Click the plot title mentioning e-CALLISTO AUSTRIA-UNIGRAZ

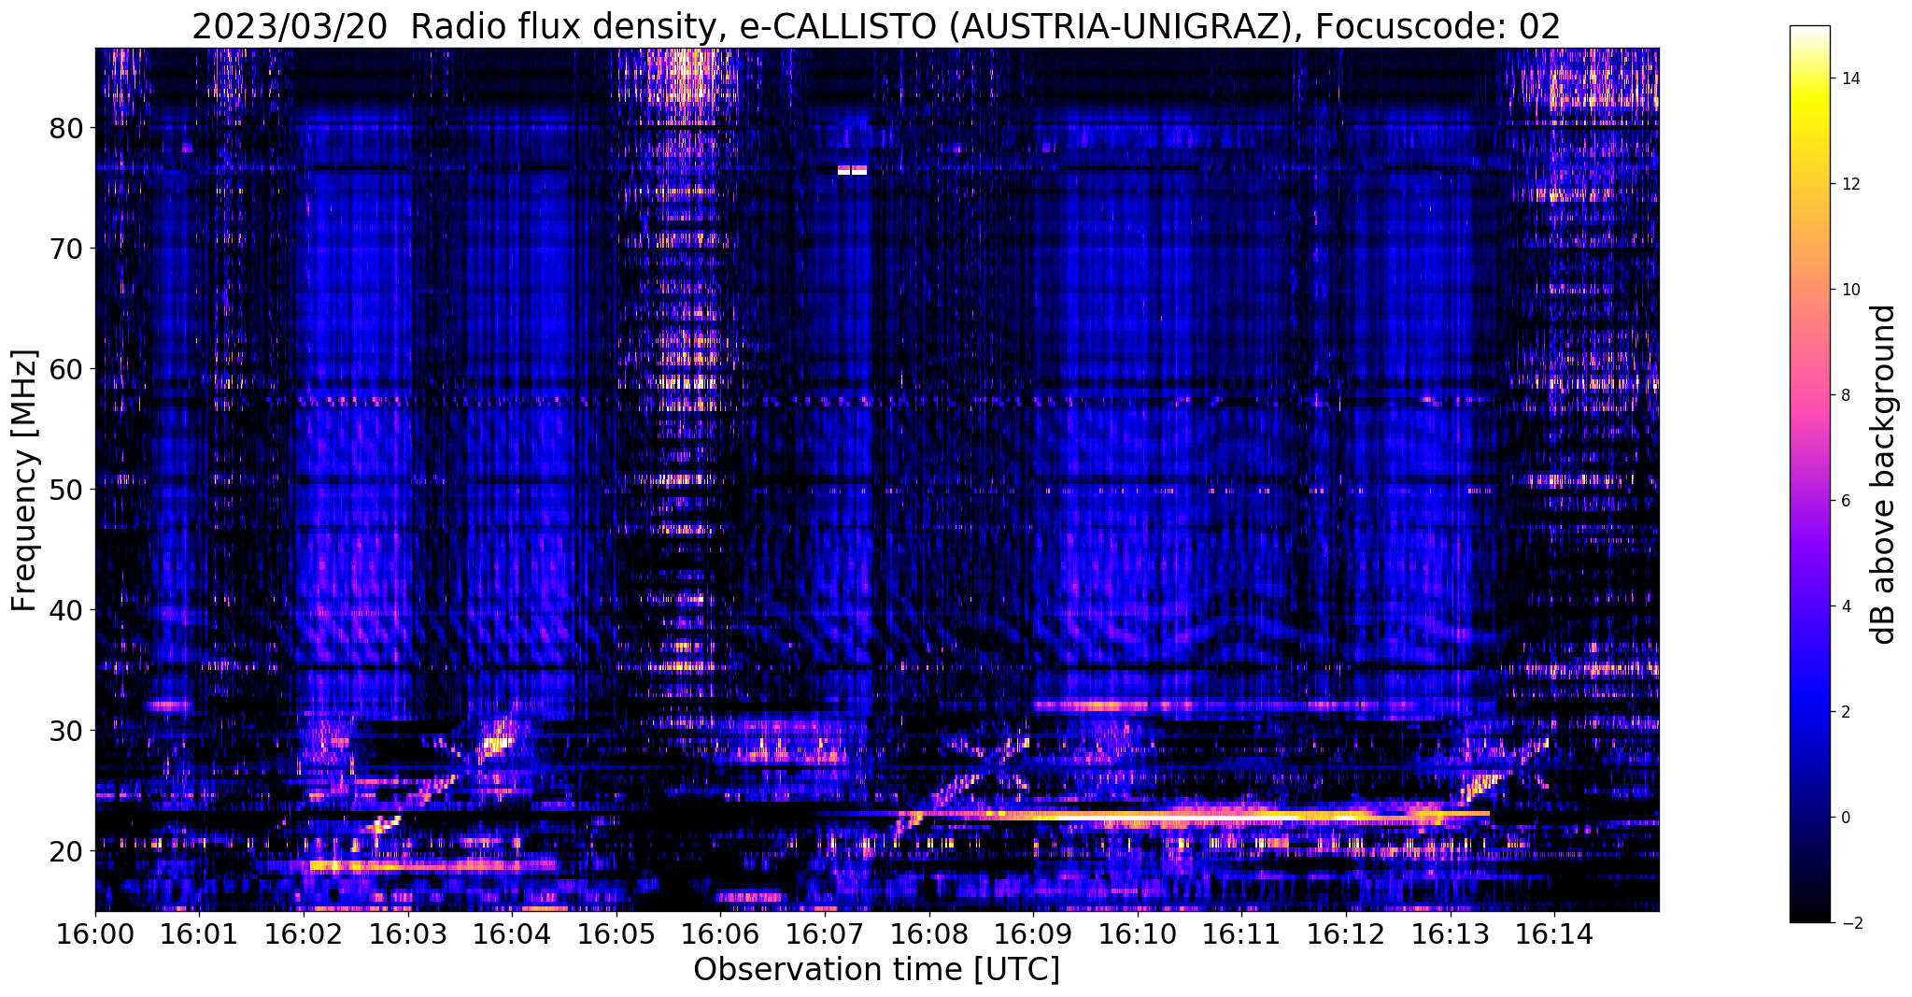pyautogui.click(x=876, y=27)
